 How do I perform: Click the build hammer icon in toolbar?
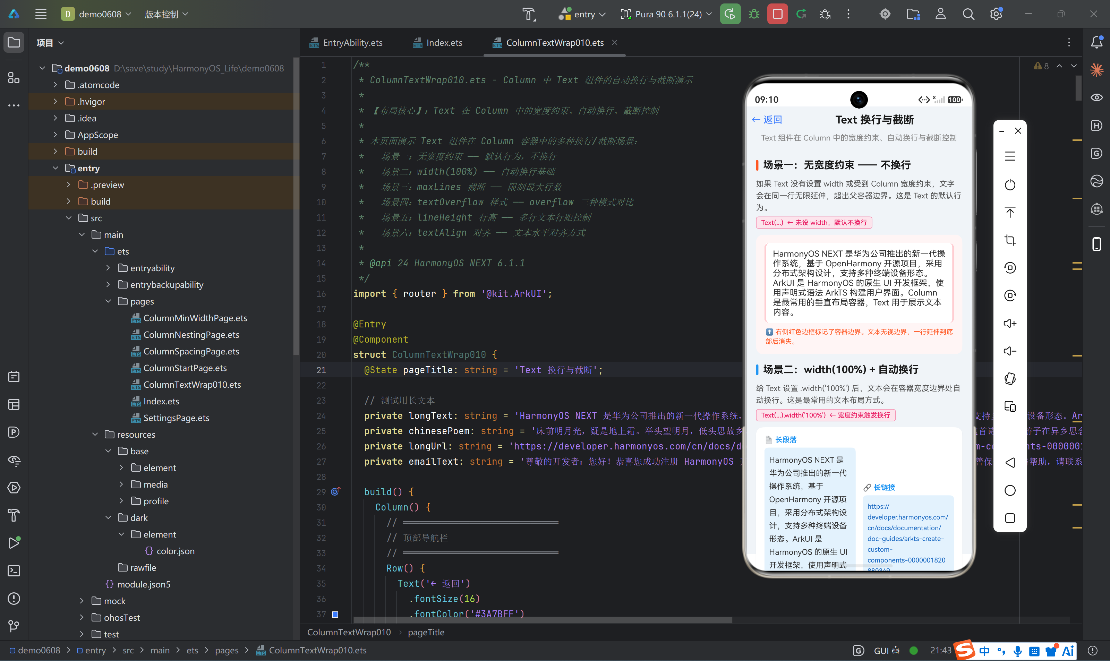click(x=529, y=14)
